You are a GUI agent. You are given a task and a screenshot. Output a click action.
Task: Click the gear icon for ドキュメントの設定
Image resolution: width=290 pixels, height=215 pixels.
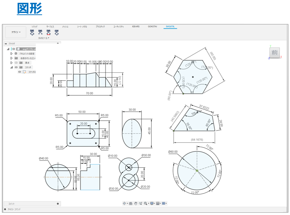[x=16, y=53]
